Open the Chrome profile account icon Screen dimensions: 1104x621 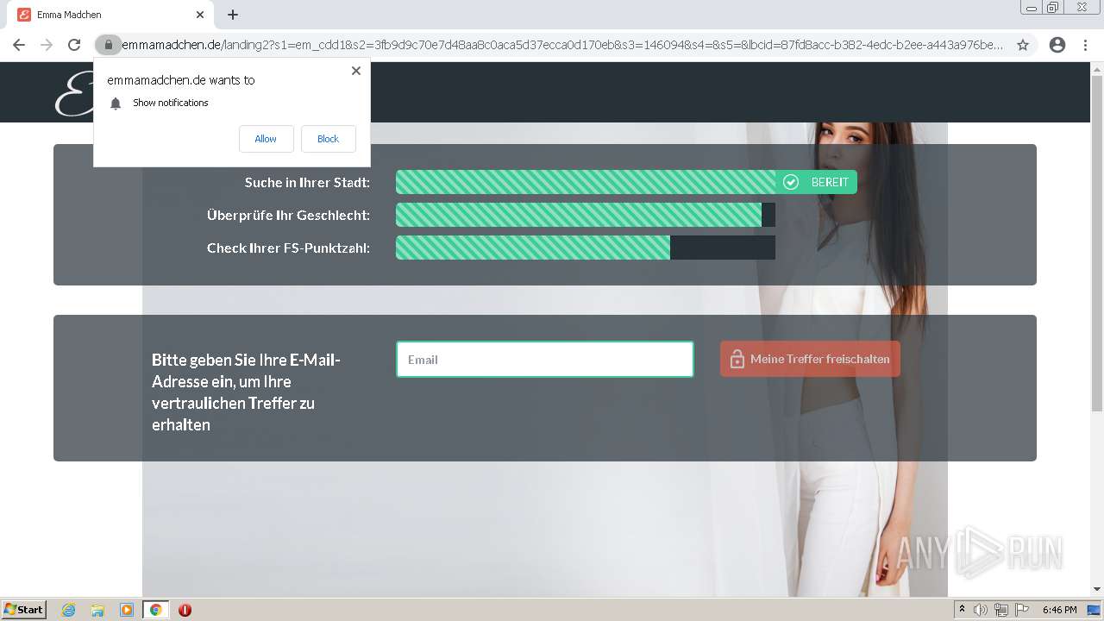click(1057, 45)
